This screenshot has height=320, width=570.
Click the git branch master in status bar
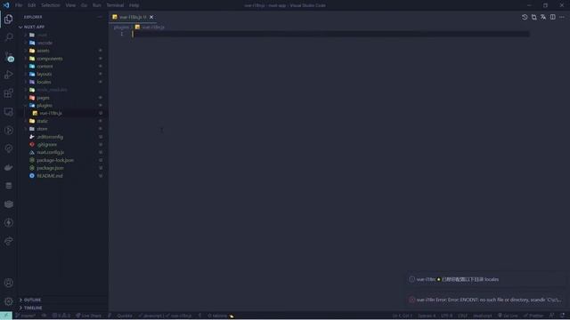[x=25, y=316]
